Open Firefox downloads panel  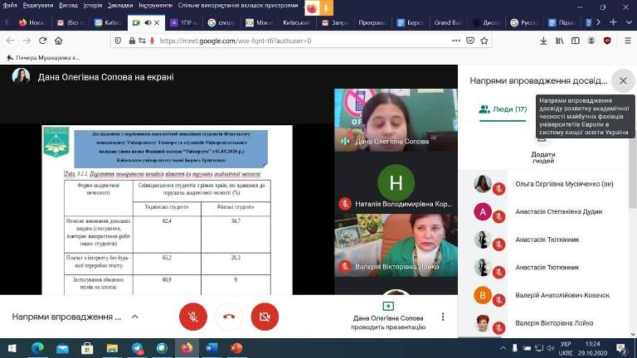tap(543, 41)
